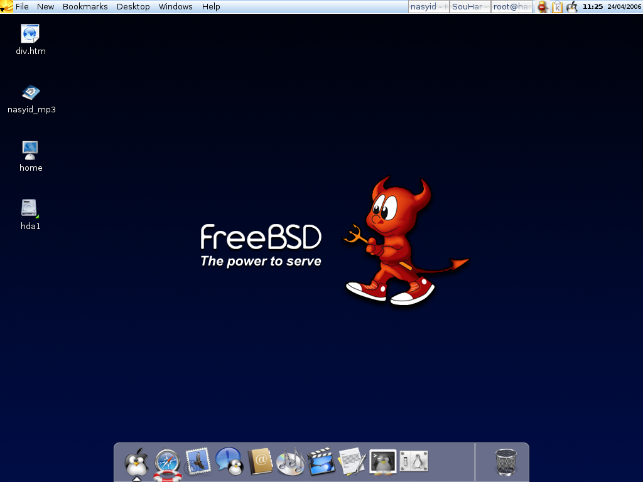Click the penguin-apple launcher in the dock
Image resolution: width=643 pixels, height=482 pixels.
[136, 463]
